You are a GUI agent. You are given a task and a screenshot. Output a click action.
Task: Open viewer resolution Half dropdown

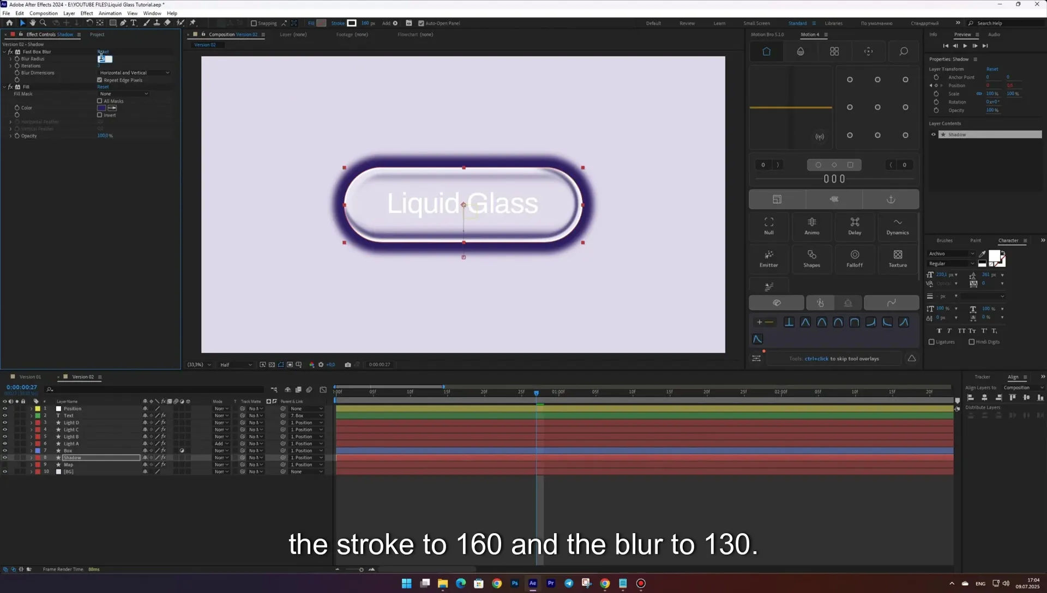[236, 365]
